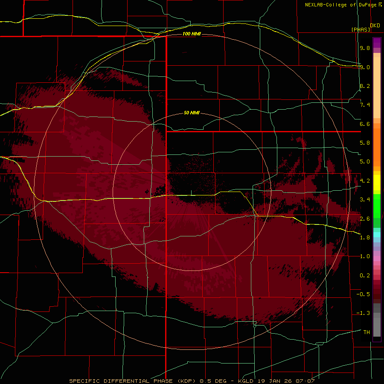Click the 7.4 scale value

365,105
